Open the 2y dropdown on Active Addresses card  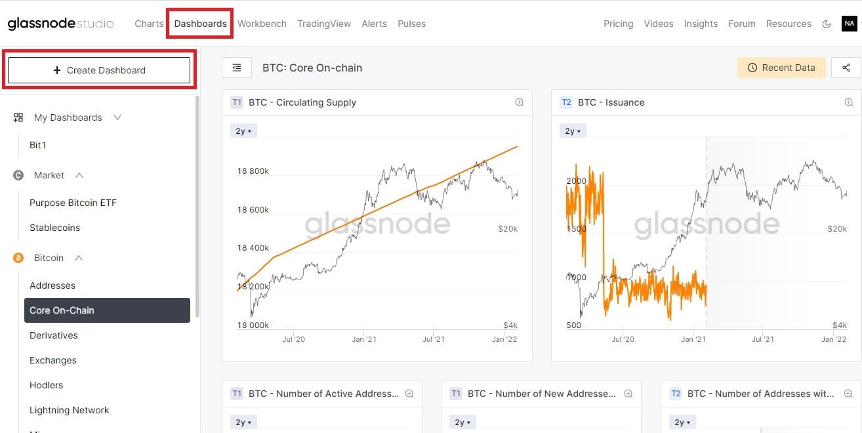pyautogui.click(x=244, y=423)
